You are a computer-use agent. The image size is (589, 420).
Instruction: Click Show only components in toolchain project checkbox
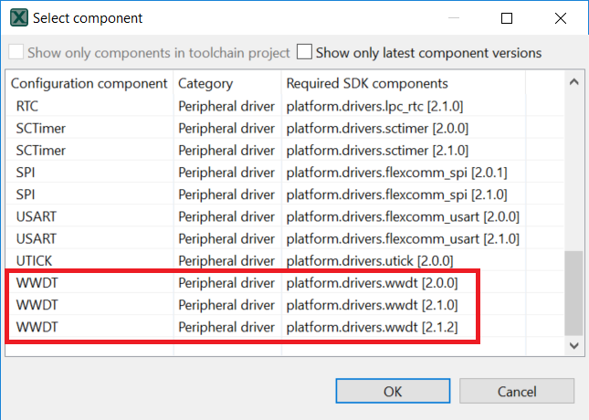pos(16,52)
